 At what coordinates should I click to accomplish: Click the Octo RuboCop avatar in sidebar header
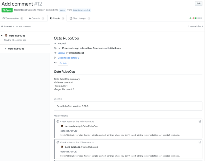pos(6,36)
